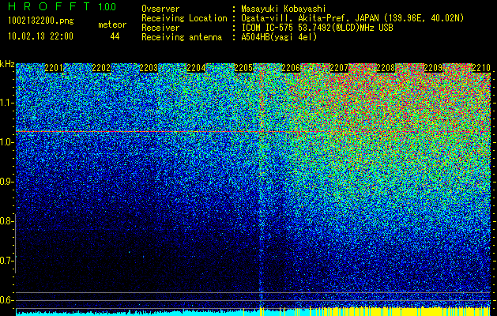This screenshot has width=497, height=316.
Task: Click the 2207 time marker
Action: [338, 68]
